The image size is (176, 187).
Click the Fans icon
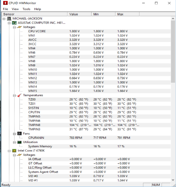[x=19, y=134]
